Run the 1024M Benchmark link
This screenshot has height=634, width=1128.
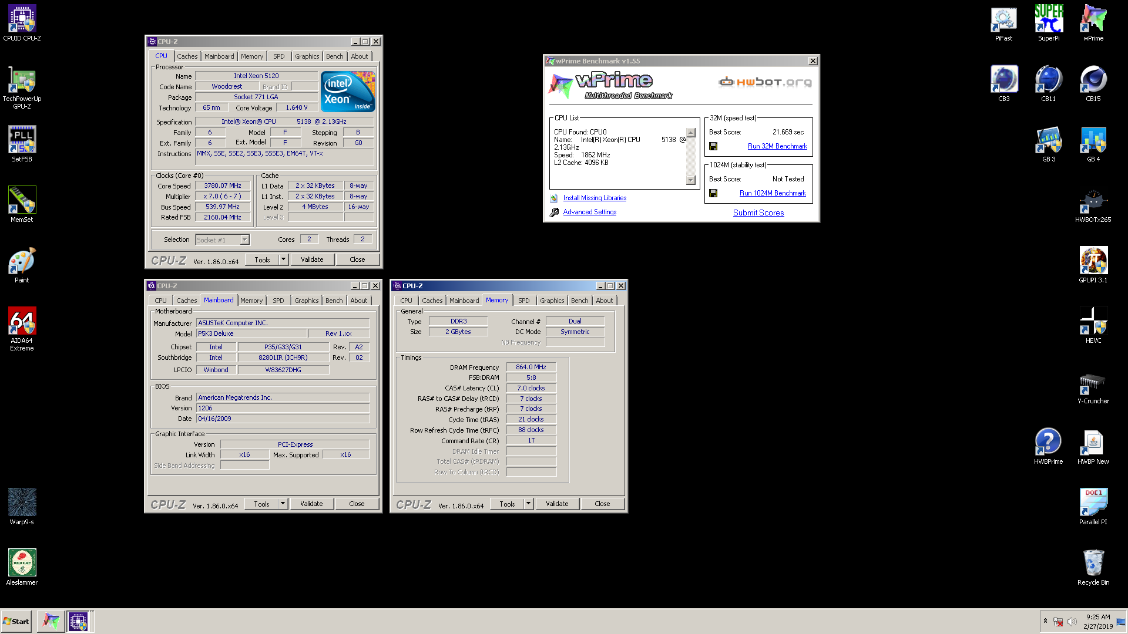pyautogui.click(x=773, y=193)
